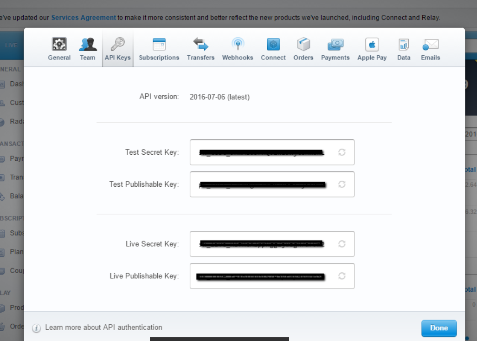Screen dimensions: 477x341
Task: Switch to the Data tab
Action: [404, 45]
